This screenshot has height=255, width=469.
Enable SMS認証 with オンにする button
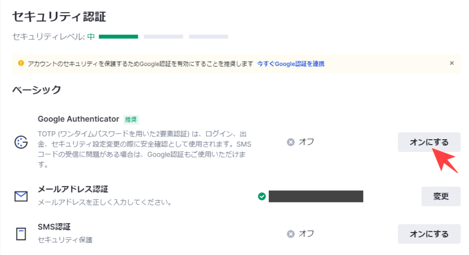[x=429, y=234]
